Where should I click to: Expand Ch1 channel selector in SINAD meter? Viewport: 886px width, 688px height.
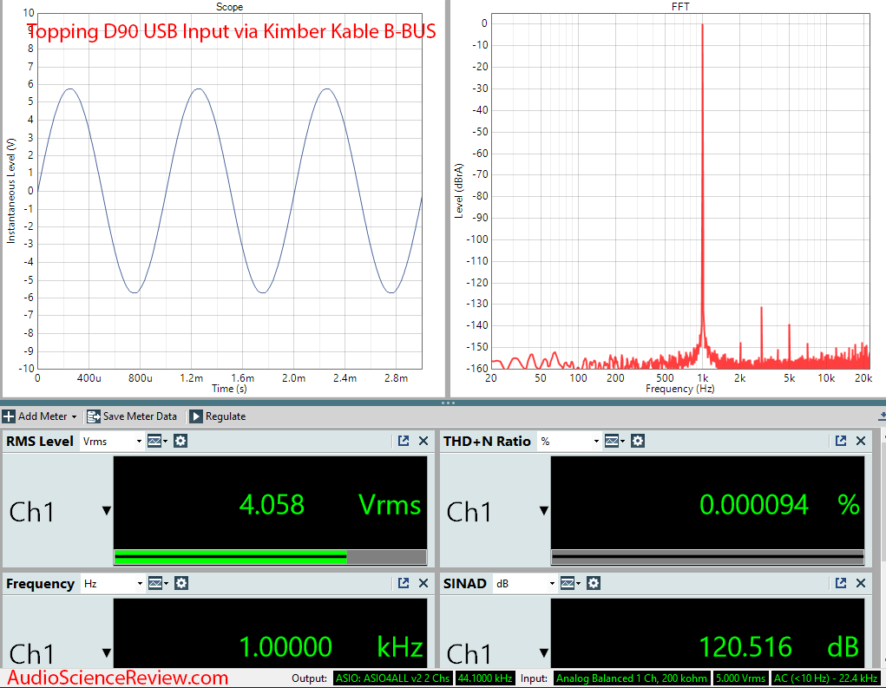[543, 653]
